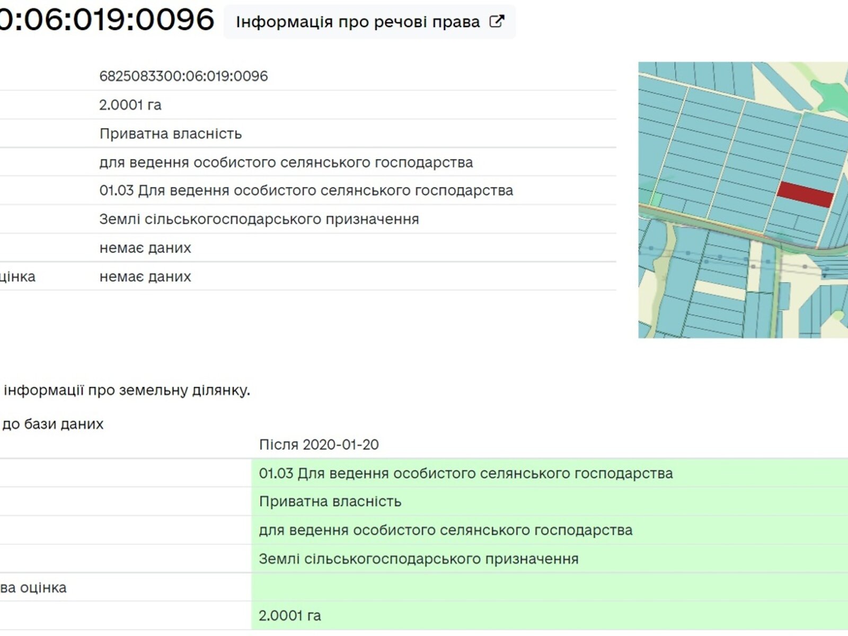
Task: Click Приватна власність in the green column
Action: pyautogui.click(x=330, y=502)
